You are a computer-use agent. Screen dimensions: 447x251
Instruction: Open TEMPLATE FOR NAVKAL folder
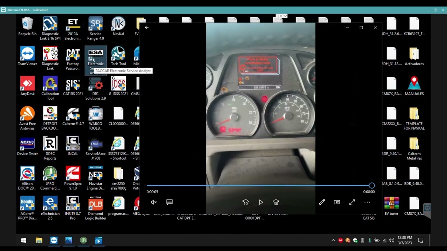414,119
